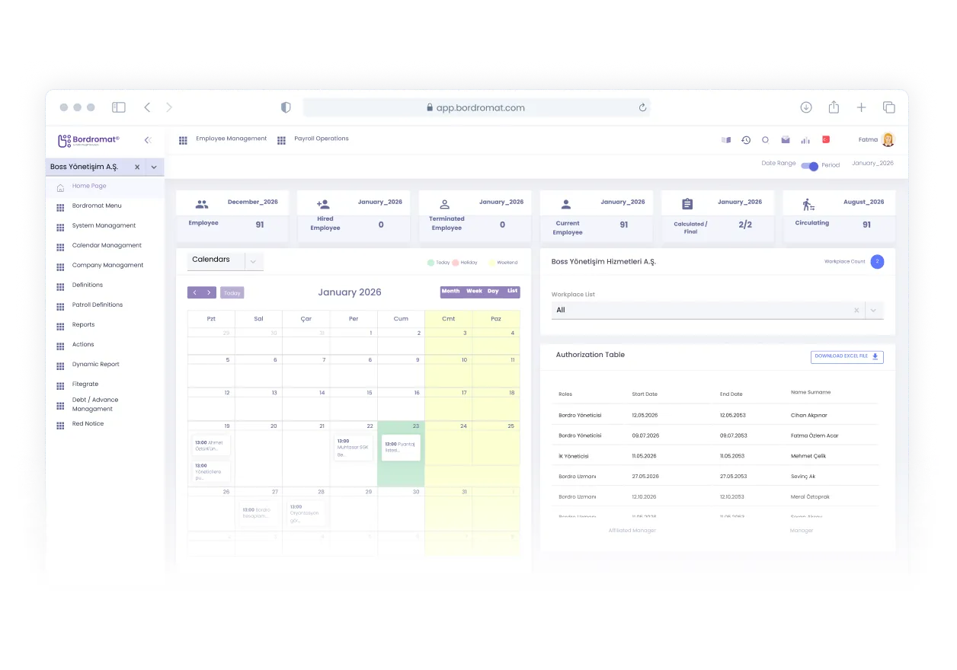Select the green Pantolar event on January 23
The image size is (957, 670).
point(400,447)
